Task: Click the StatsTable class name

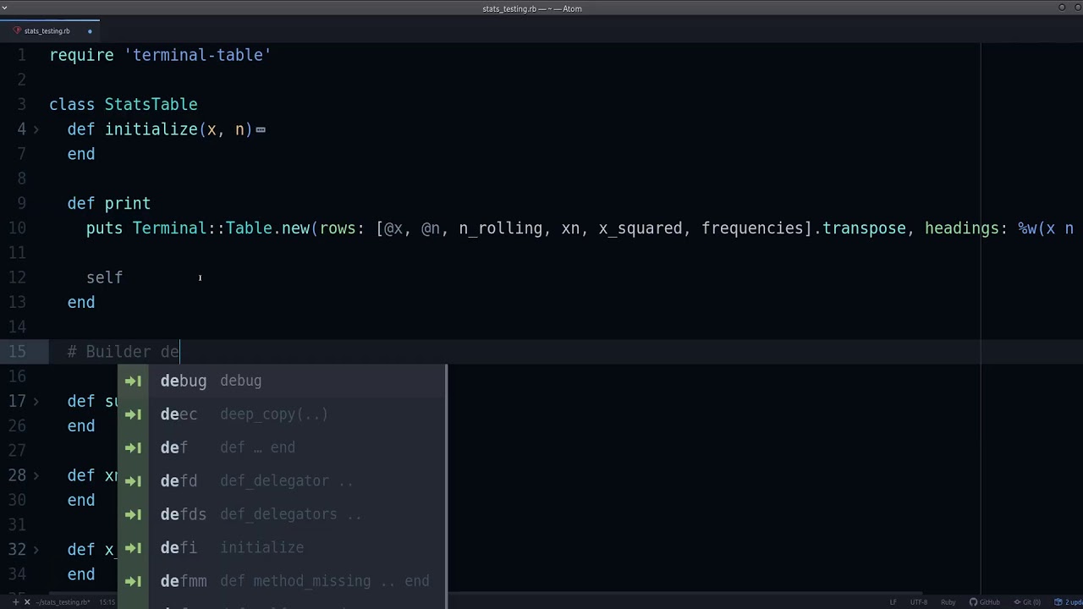Action: (151, 105)
